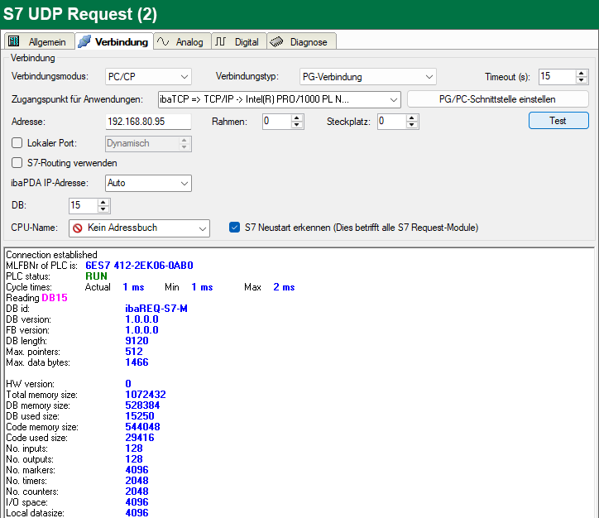
Task: Toggle S7-Routing verwenden checkbox
Action: (x=17, y=163)
